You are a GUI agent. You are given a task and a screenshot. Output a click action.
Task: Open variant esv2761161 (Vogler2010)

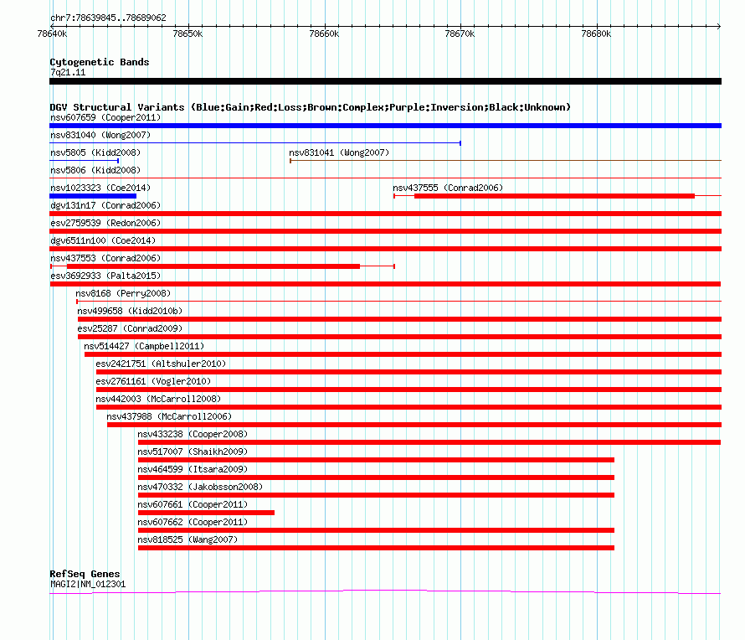point(153,381)
